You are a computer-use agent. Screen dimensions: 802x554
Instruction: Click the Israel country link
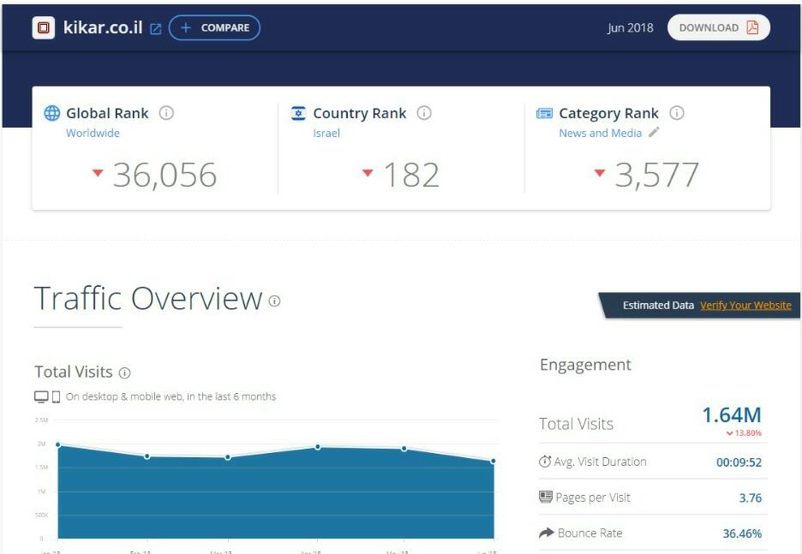[x=326, y=133]
